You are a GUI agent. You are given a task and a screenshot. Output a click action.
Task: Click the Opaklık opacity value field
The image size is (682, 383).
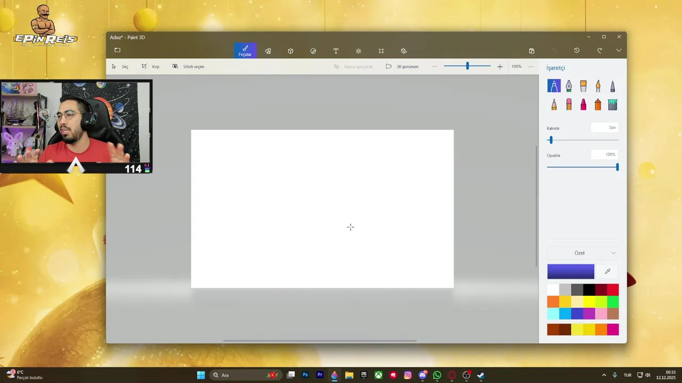coord(604,155)
